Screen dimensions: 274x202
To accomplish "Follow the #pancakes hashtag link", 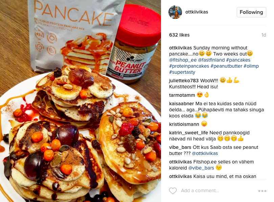I will pyautogui.click(x=238, y=60).
